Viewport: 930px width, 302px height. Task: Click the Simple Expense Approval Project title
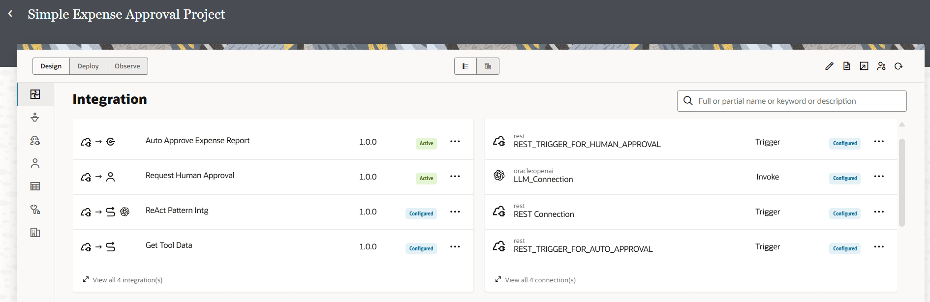(x=126, y=14)
